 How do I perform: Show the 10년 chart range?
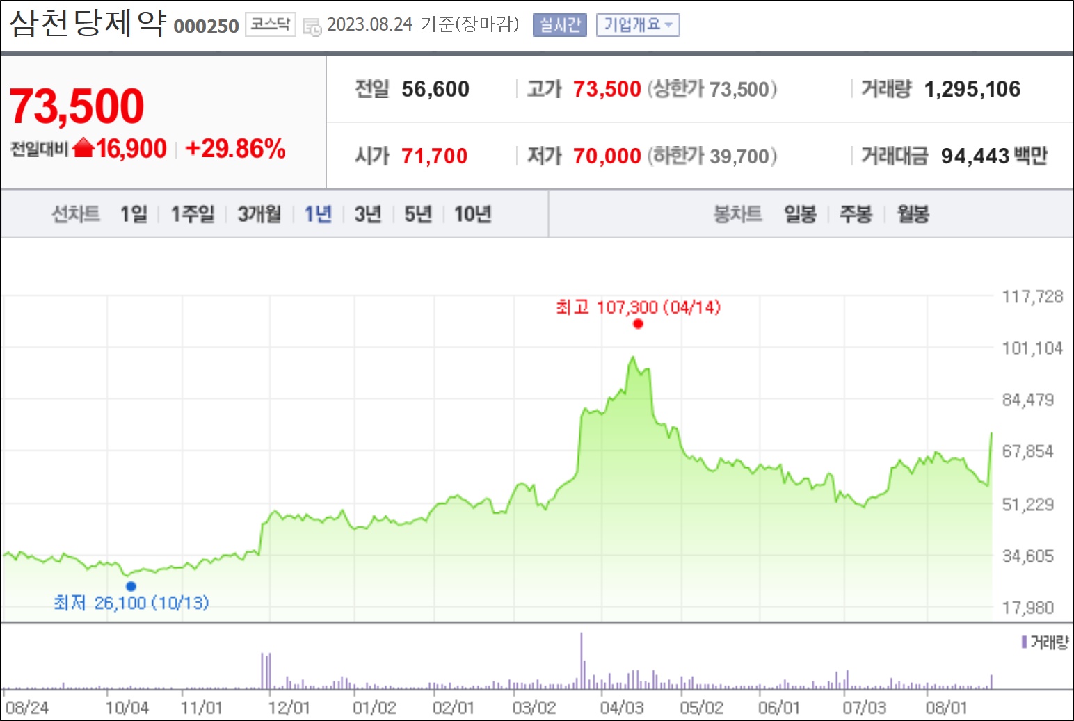click(x=473, y=214)
